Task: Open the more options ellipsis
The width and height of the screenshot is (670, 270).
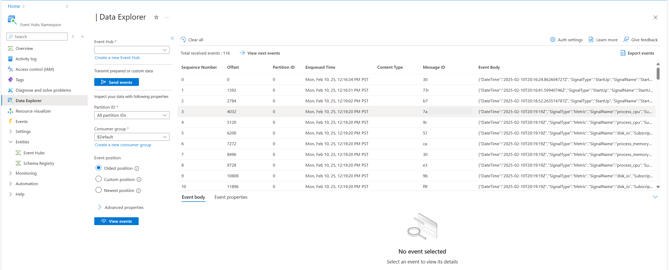Action: [167, 17]
